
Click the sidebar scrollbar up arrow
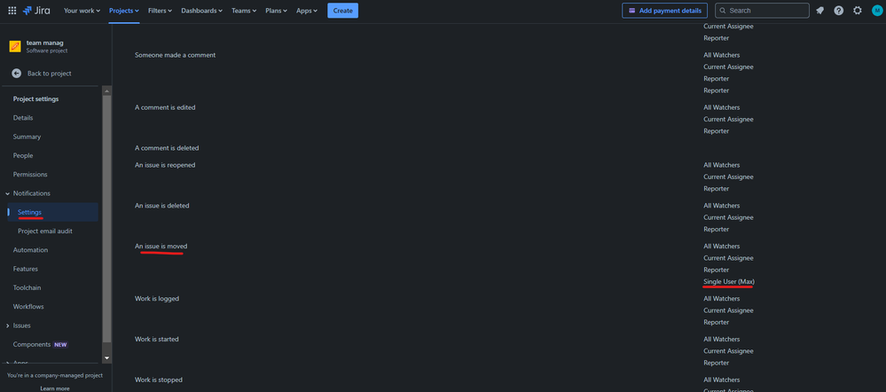(x=106, y=90)
